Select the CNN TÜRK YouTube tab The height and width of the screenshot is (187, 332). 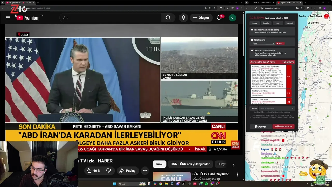point(20,3)
